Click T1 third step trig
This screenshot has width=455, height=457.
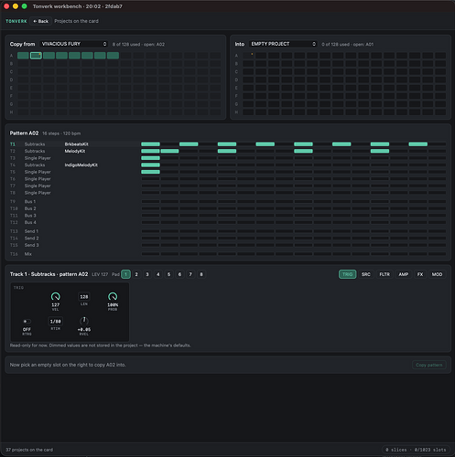coord(189,144)
